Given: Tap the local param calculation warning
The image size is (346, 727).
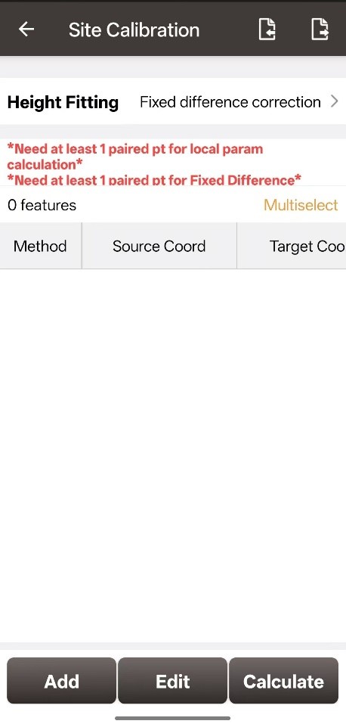Looking at the screenshot, I should [135, 157].
